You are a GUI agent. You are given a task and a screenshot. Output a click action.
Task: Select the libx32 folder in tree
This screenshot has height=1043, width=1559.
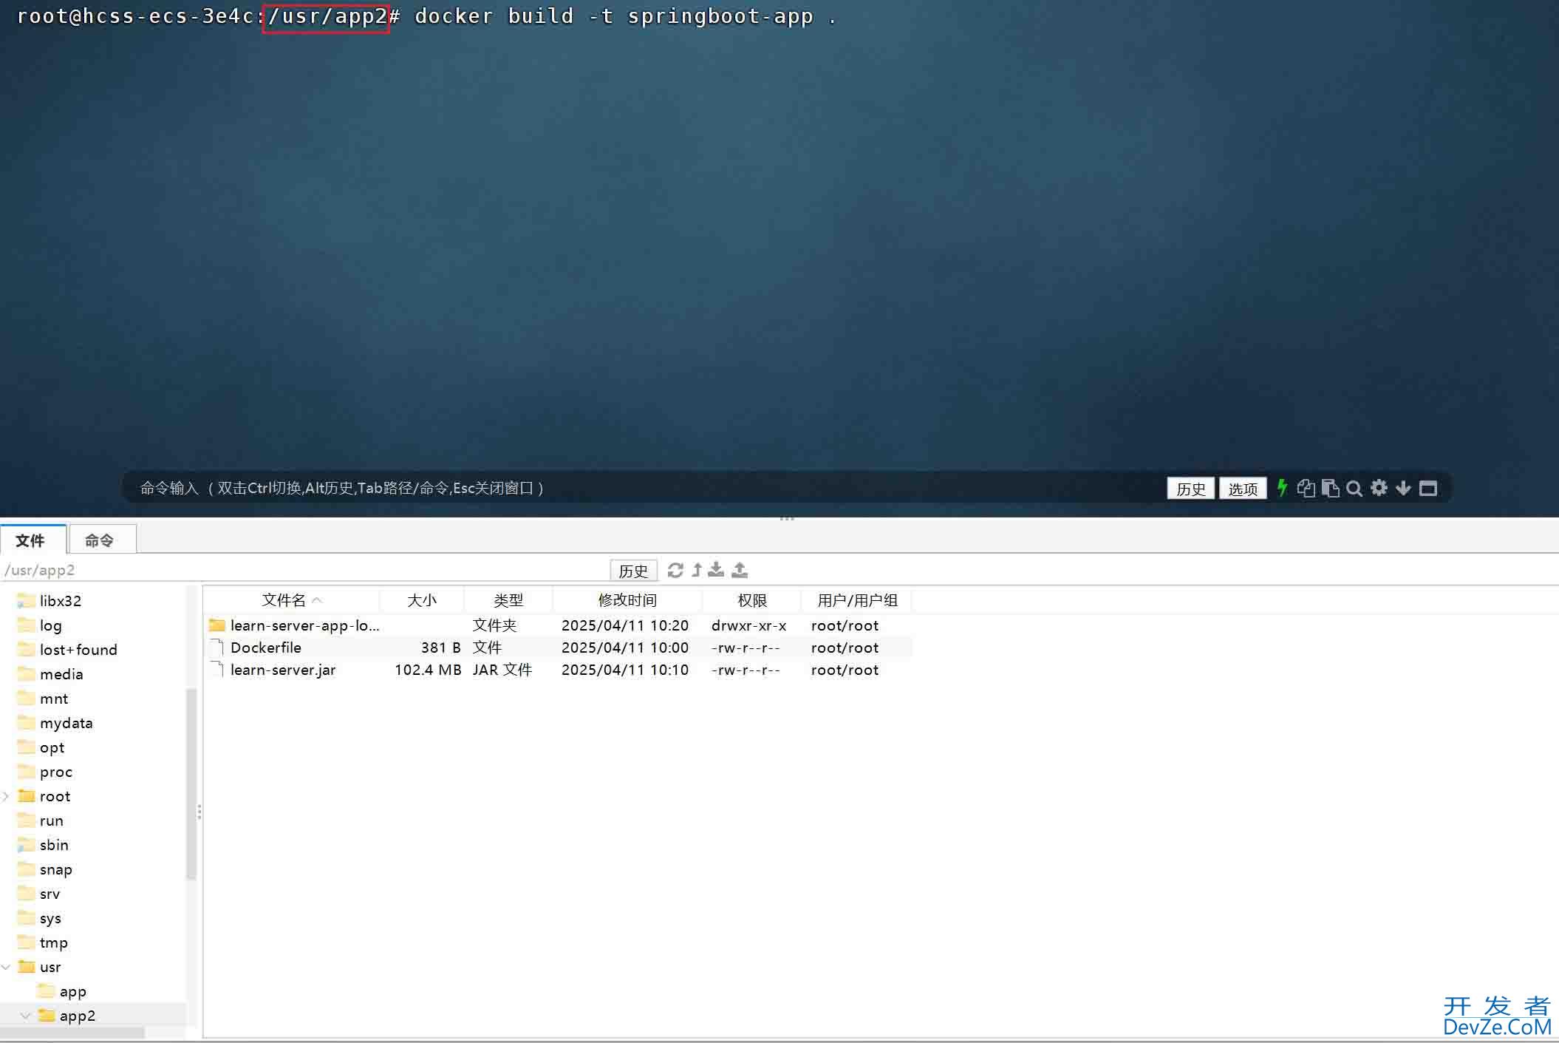pos(61,601)
